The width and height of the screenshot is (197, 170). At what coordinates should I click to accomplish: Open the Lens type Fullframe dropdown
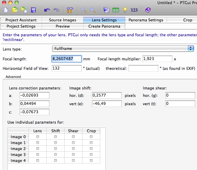point(123,48)
